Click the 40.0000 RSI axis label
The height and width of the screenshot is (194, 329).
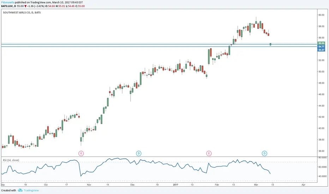point(323,176)
